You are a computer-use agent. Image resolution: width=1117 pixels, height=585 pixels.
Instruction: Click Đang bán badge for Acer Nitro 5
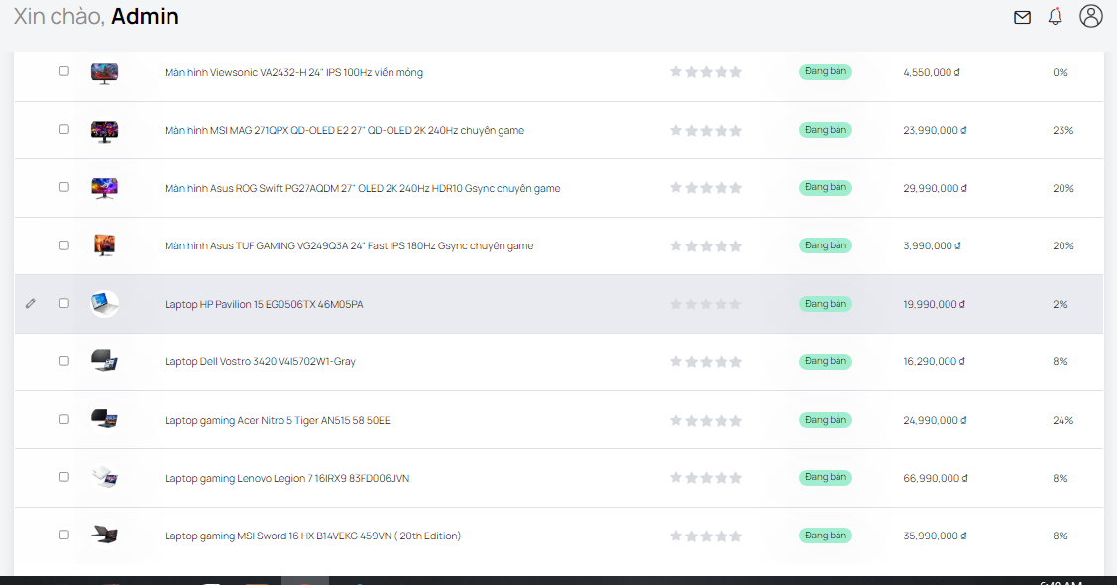click(x=825, y=420)
